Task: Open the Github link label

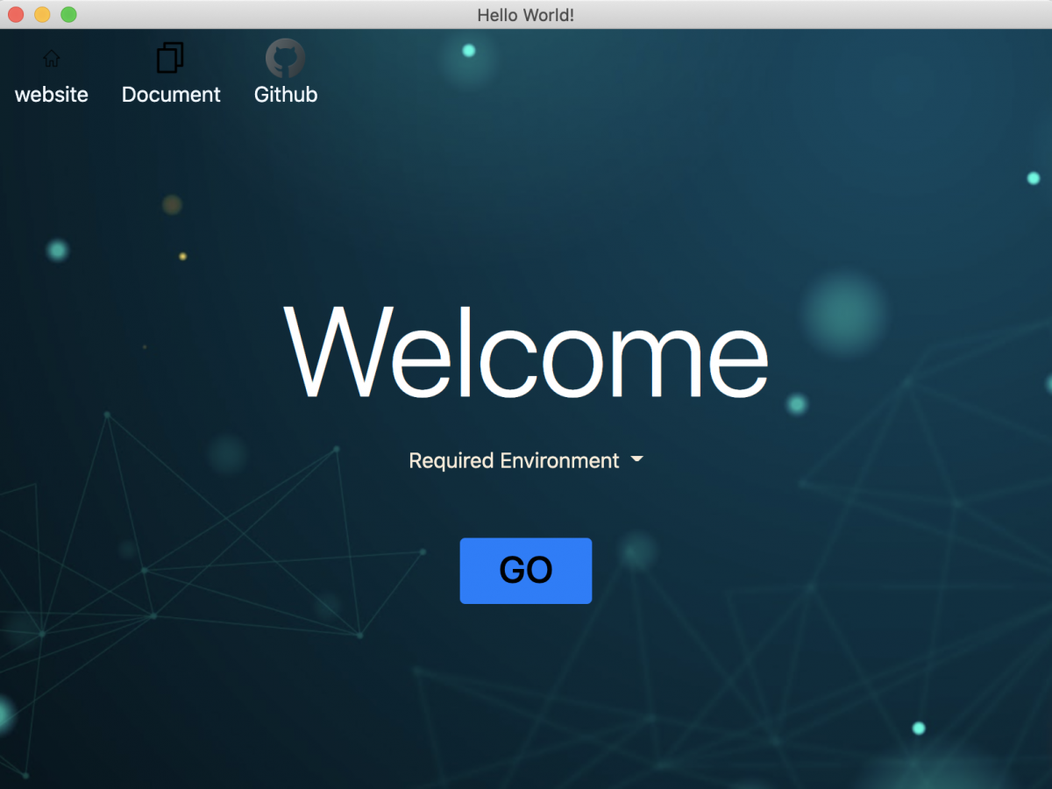Action: coord(286,95)
